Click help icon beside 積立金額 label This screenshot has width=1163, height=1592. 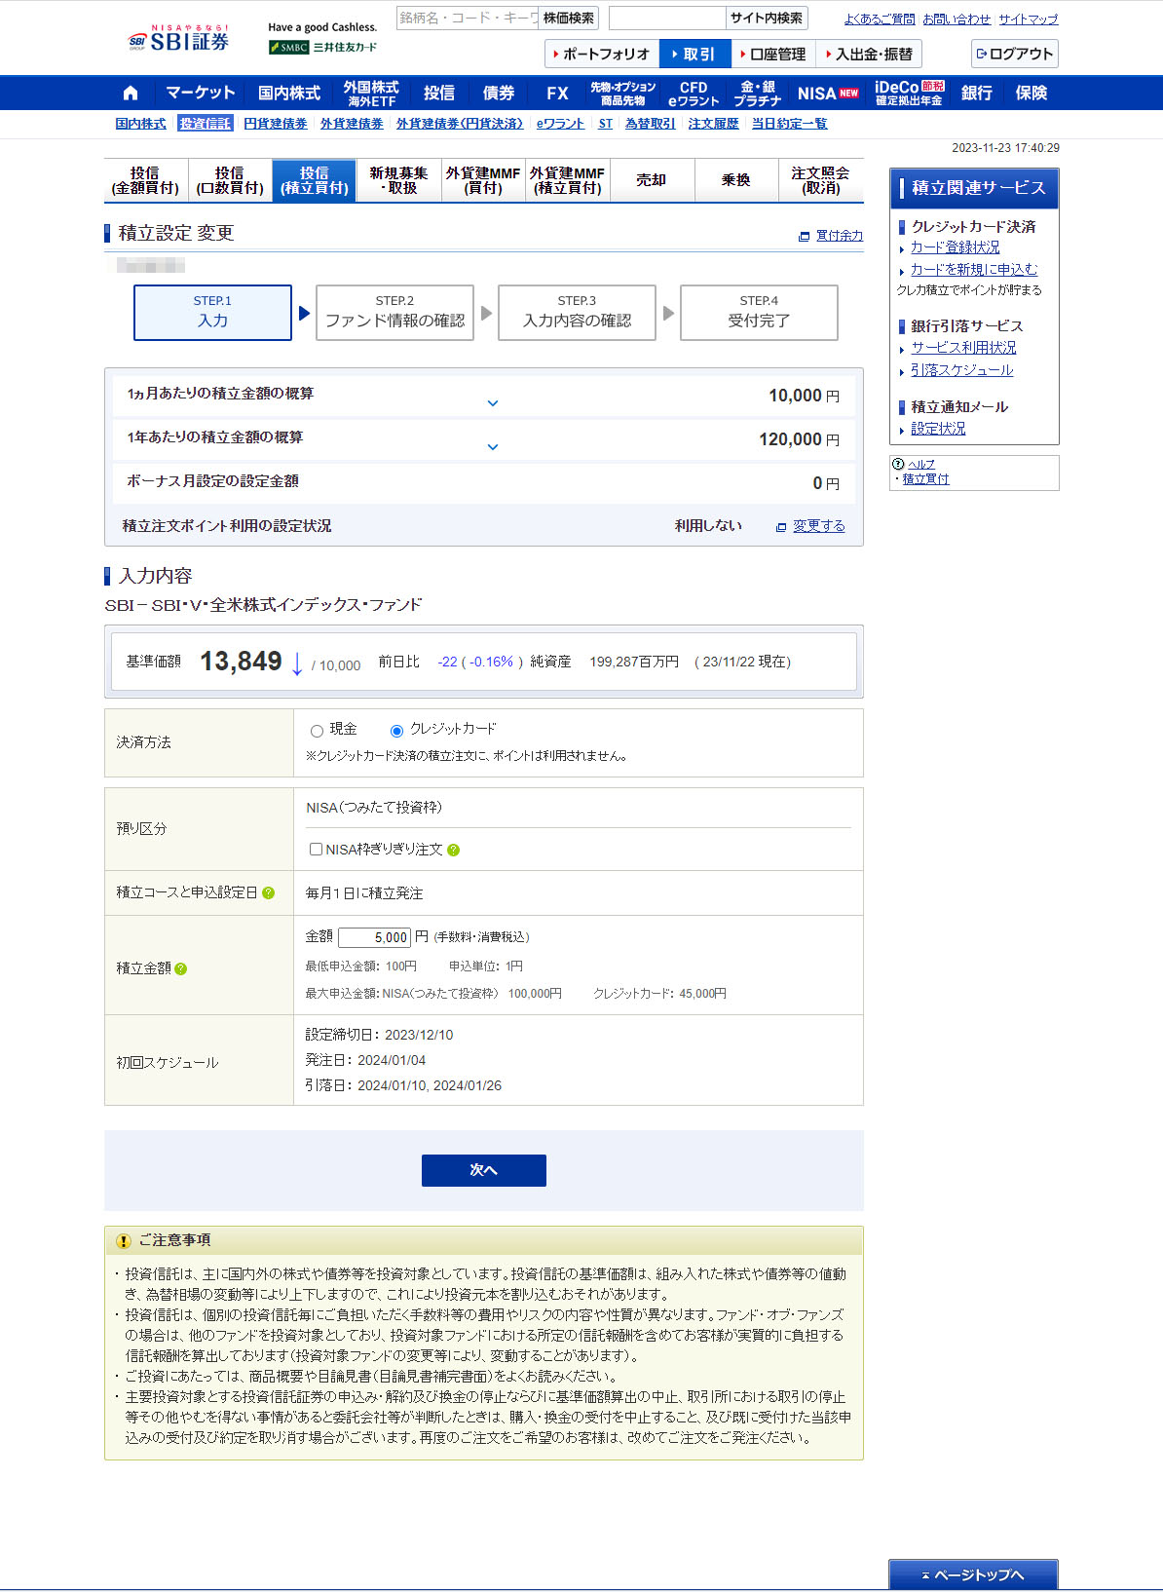tap(181, 969)
